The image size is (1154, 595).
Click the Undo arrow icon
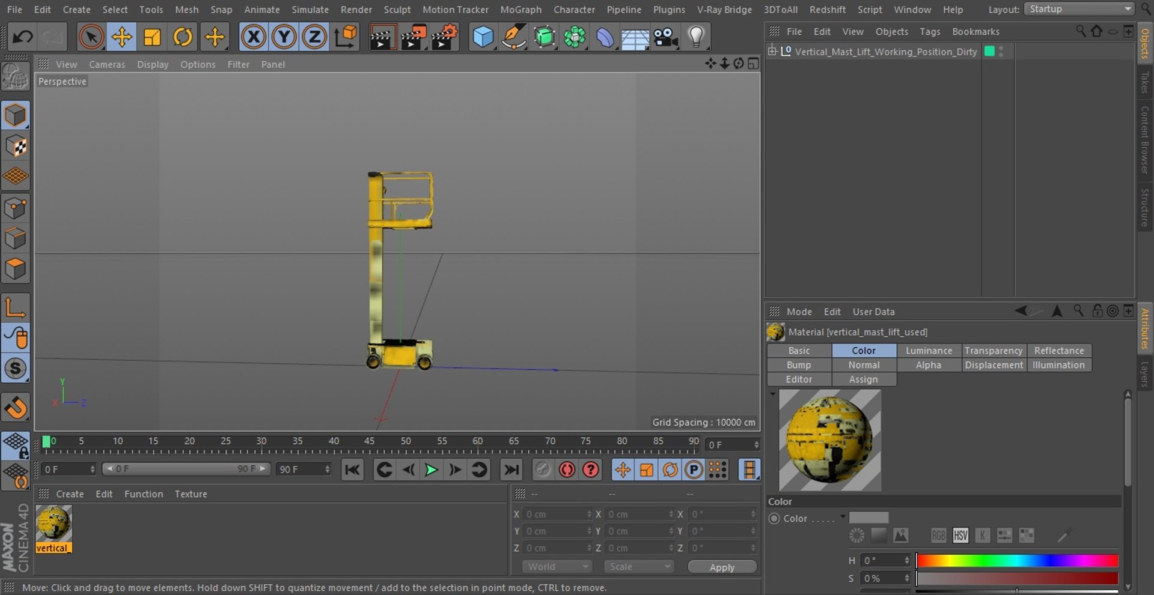coord(22,37)
